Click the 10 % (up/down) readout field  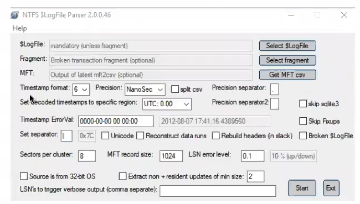pos(294,156)
